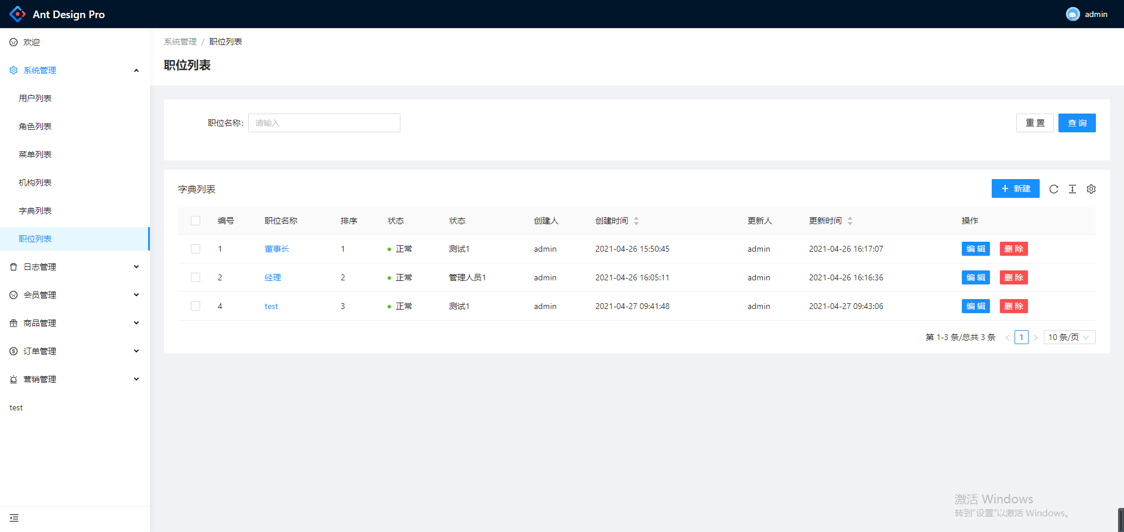Open the admin avatar icon
This screenshot has width=1124, height=532.
pos(1072,14)
